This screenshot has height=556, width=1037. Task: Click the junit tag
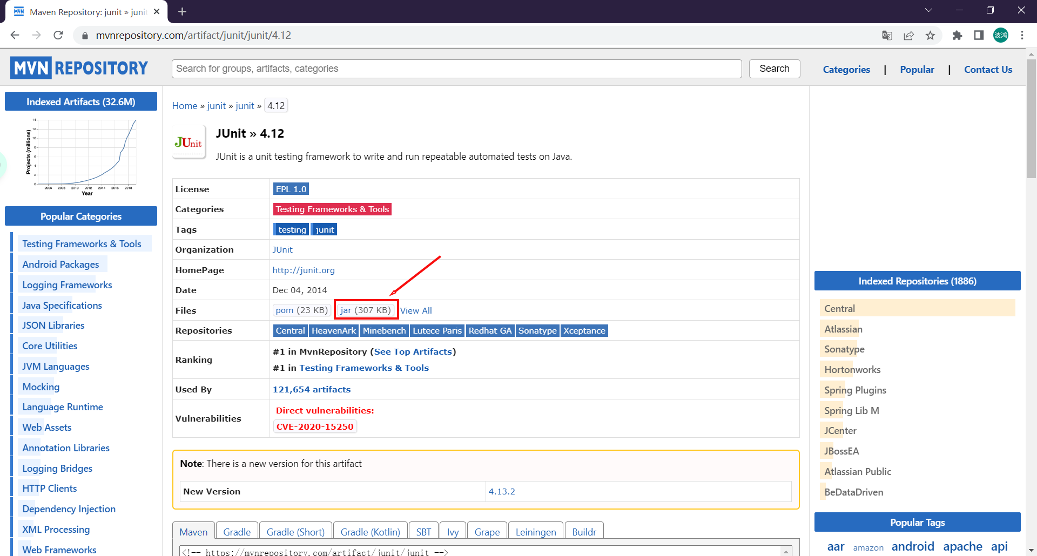pyautogui.click(x=324, y=230)
